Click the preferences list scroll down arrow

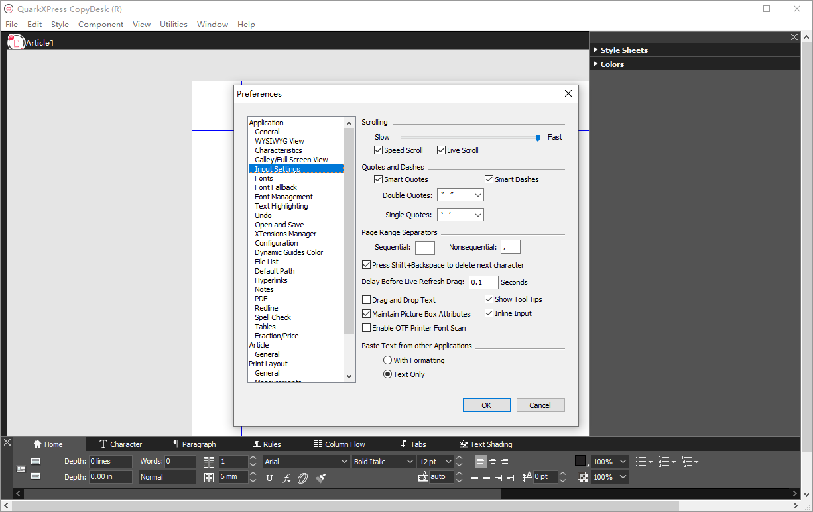coord(349,376)
